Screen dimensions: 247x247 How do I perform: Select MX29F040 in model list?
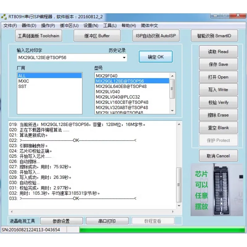[x=132, y=76]
